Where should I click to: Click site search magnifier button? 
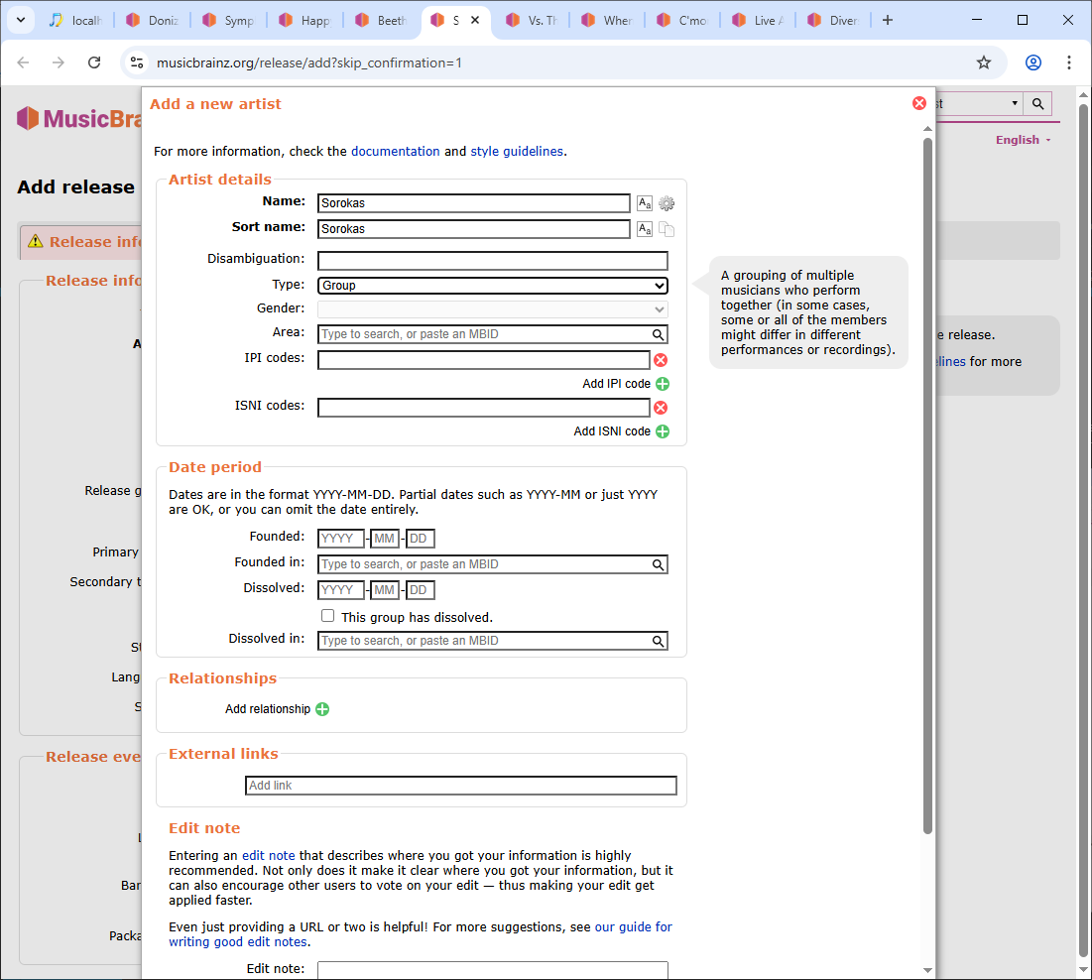click(1037, 104)
